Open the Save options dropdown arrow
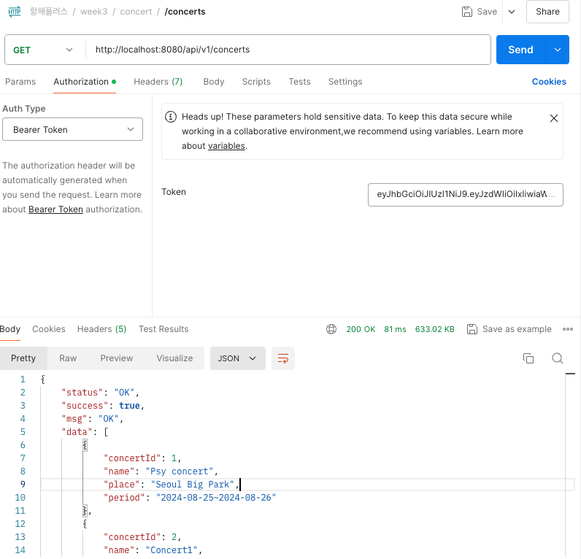Viewport: 581px width, 559px height. [512, 12]
